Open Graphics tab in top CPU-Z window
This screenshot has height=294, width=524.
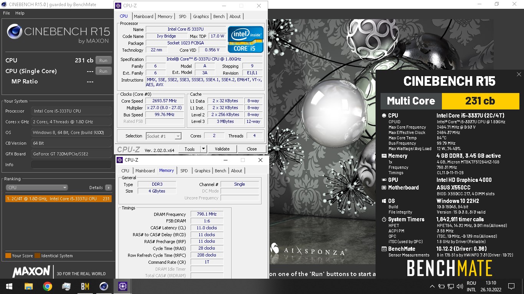201,16
